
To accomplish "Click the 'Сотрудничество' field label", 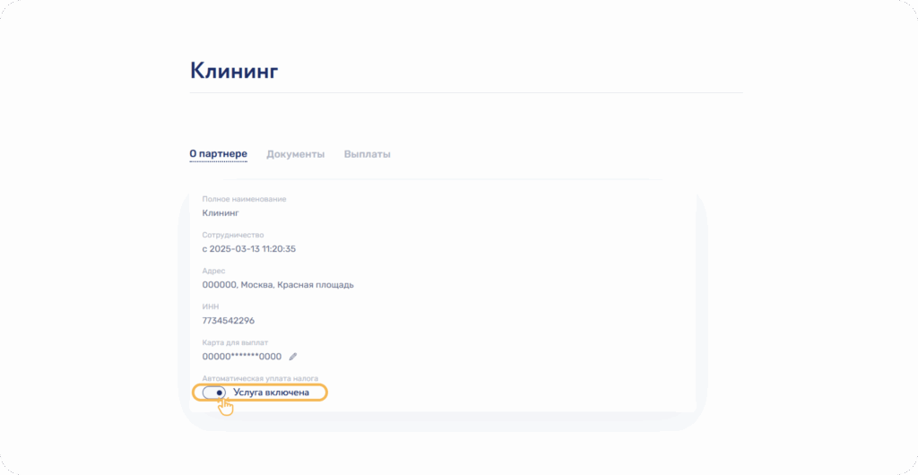I will coord(233,235).
